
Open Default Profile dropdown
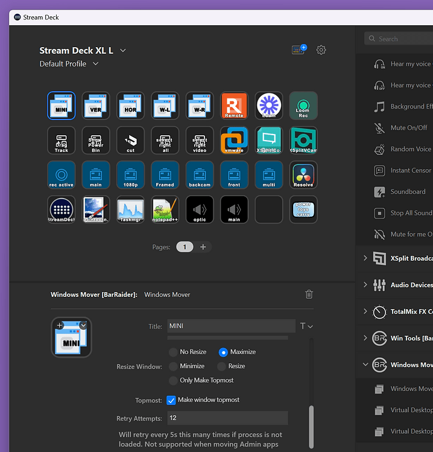pyautogui.click(x=96, y=64)
